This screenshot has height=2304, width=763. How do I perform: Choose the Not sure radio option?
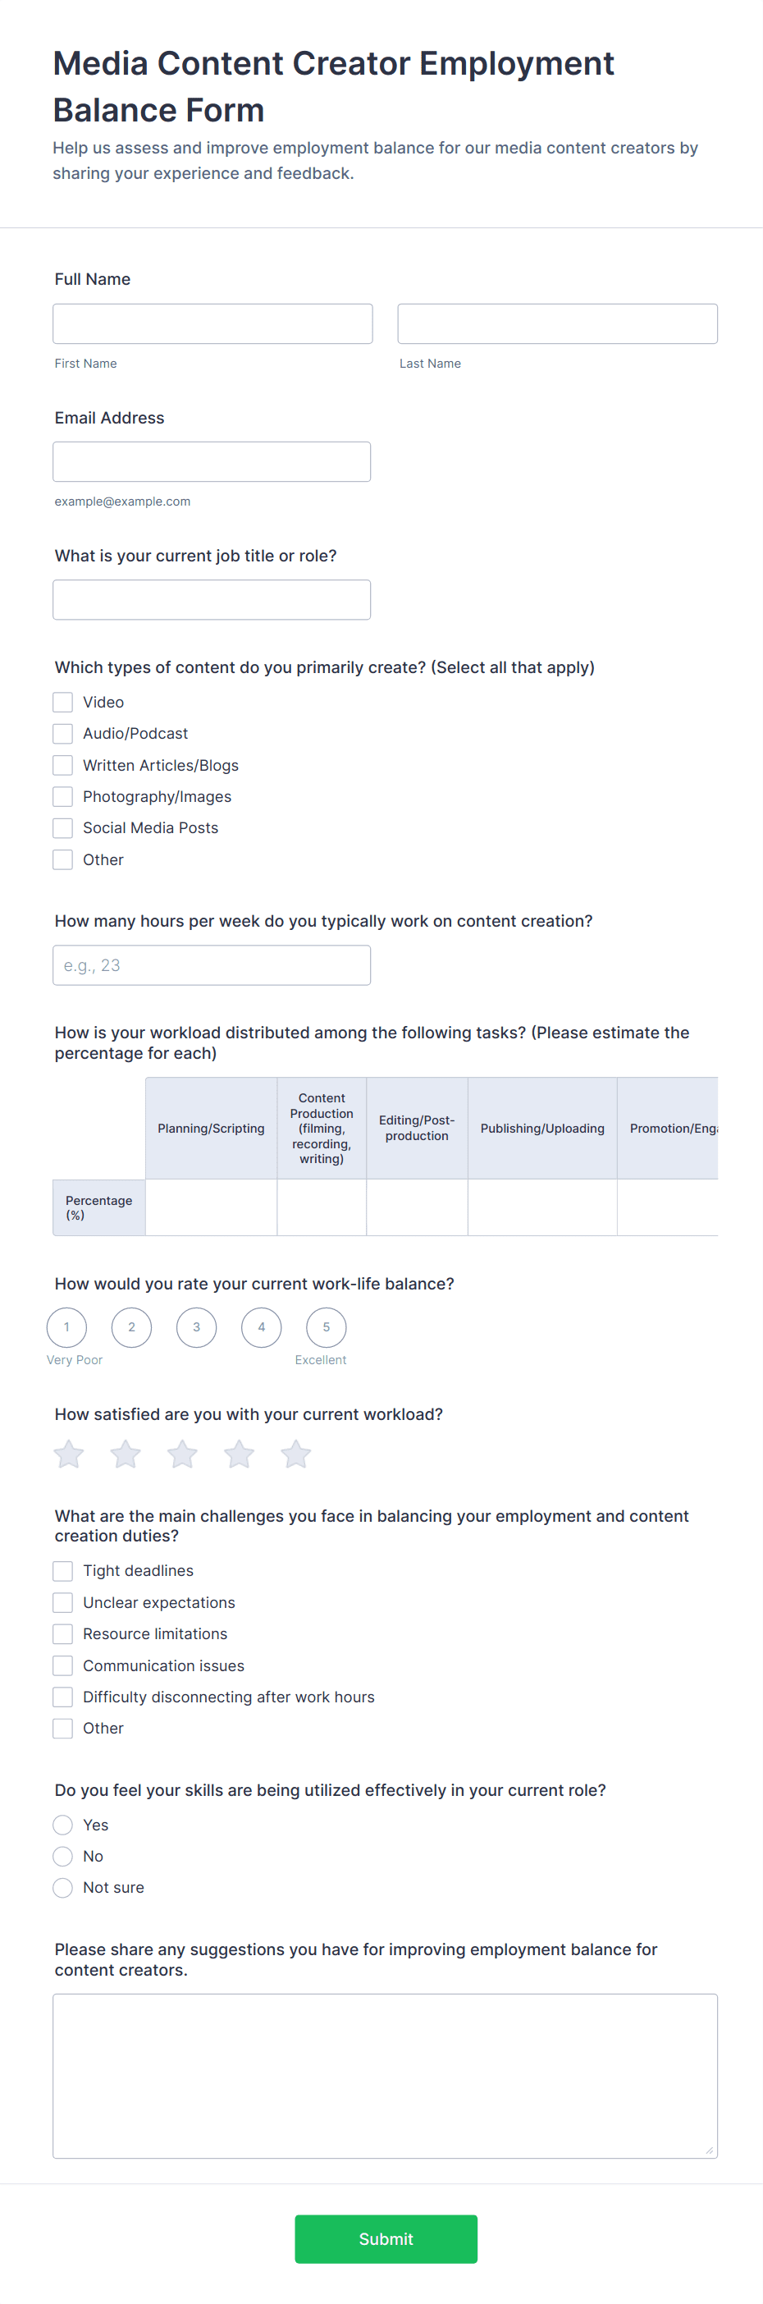point(62,1887)
